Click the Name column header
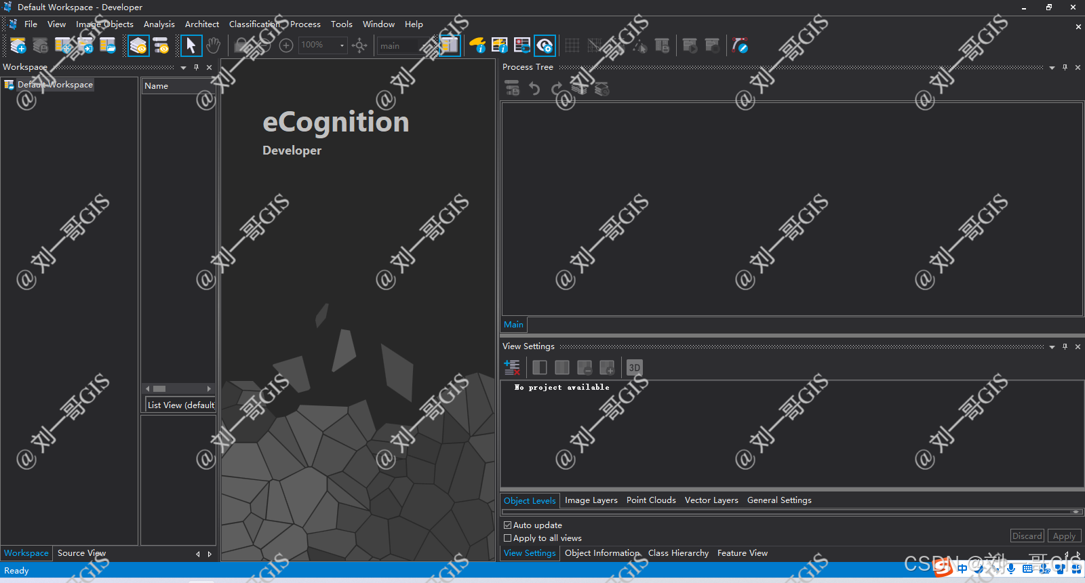The width and height of the screenshot is (1085, 583). pos(178,86)
